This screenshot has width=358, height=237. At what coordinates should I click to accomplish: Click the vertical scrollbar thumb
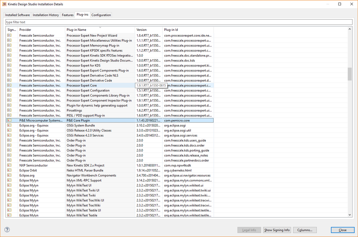point(349,74)
